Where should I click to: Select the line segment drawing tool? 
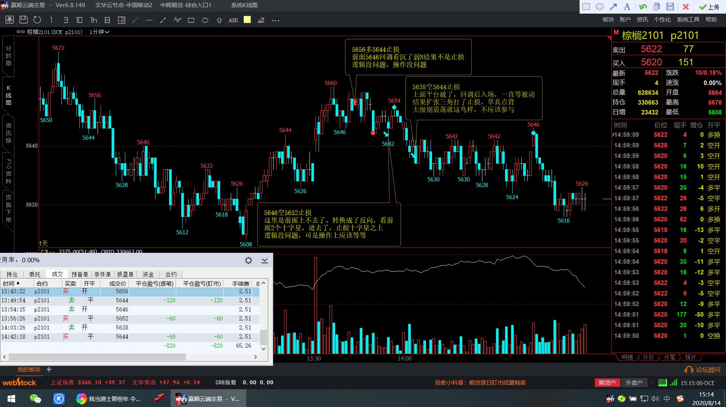pyautogui.click(x=163, y=20)
